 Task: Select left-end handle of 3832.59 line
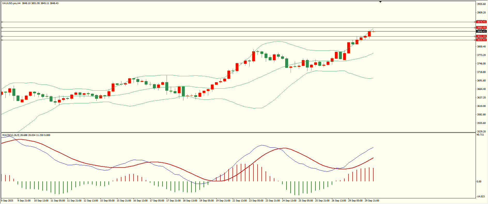tap(2, 36)
